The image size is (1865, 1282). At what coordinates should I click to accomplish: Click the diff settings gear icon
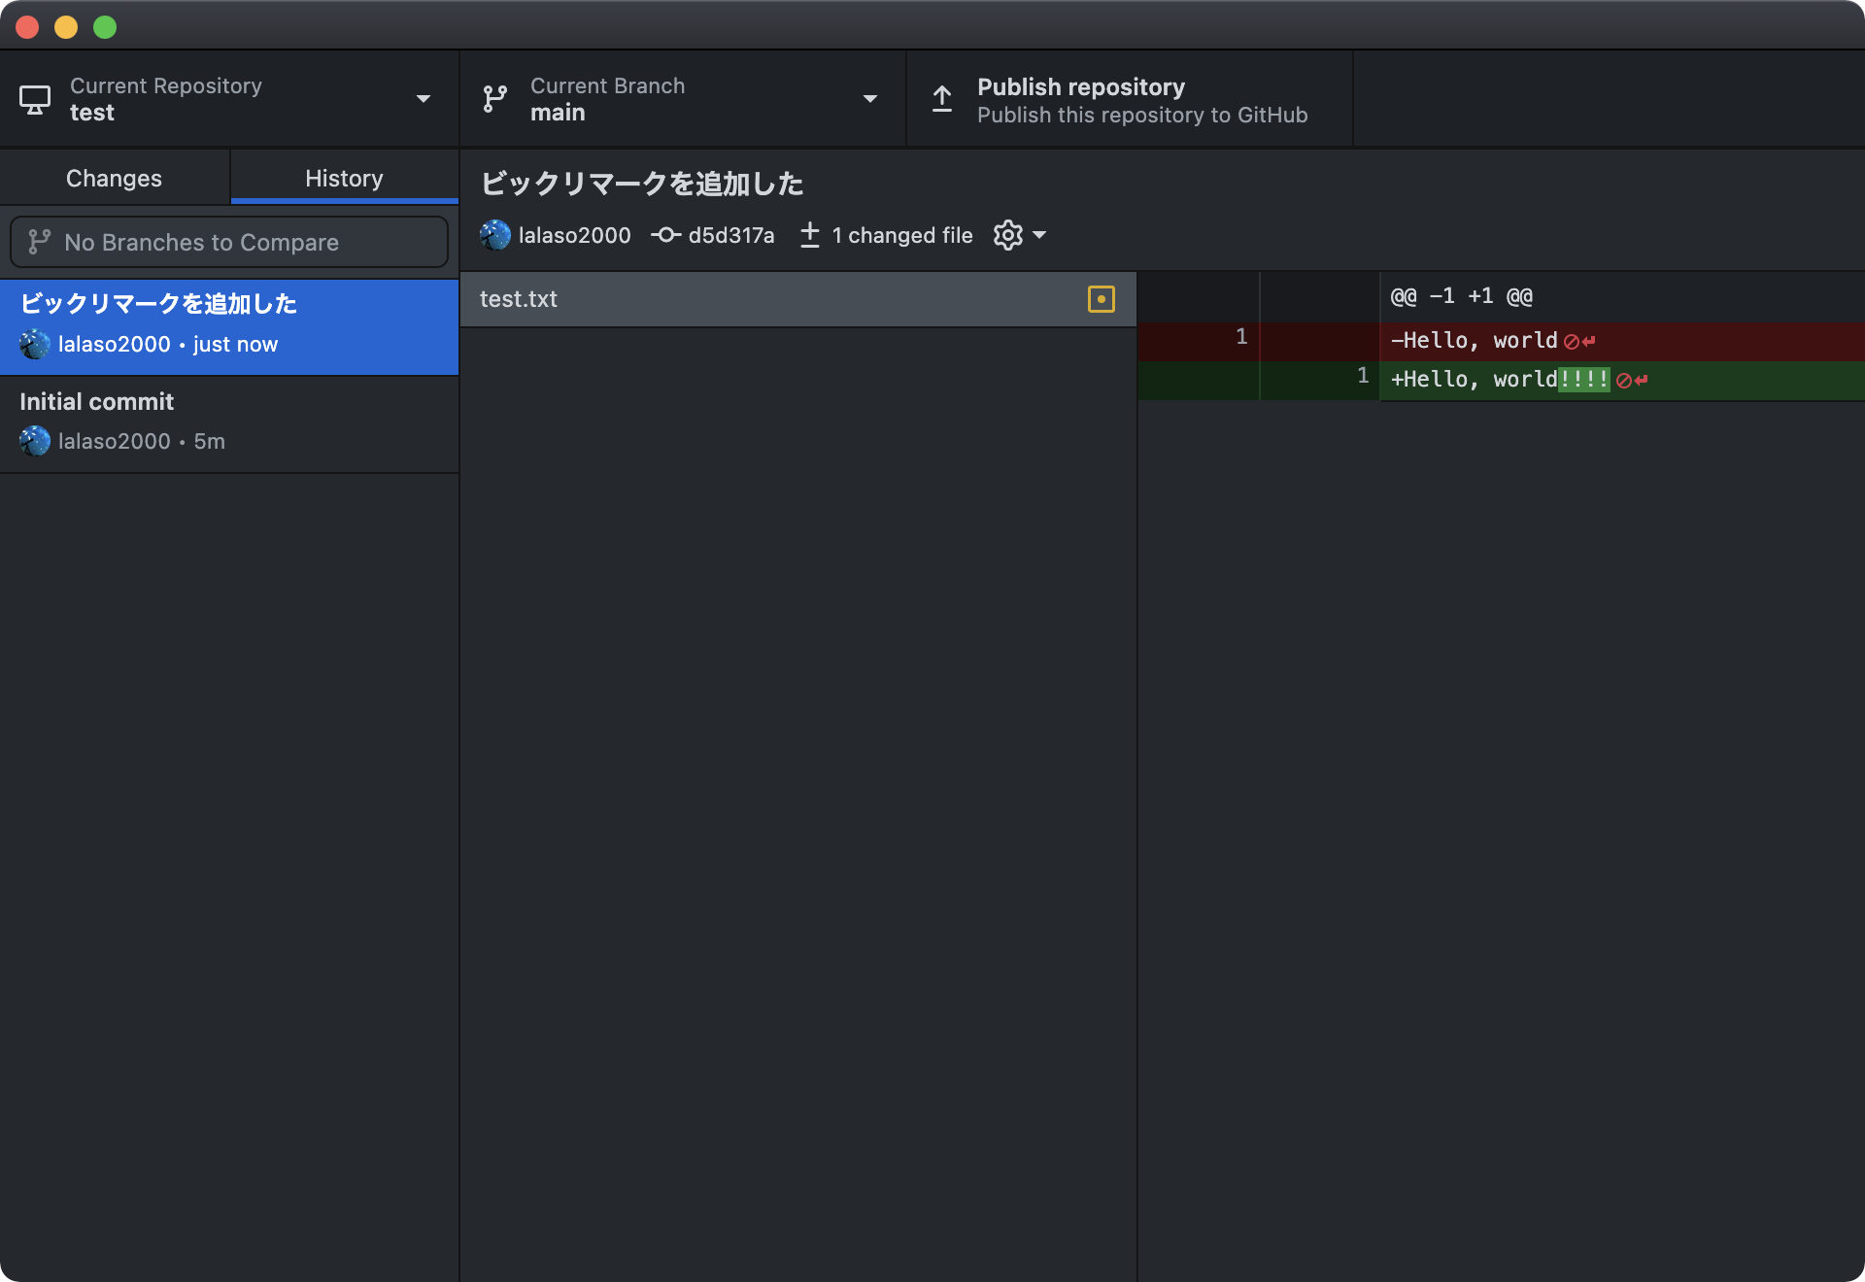(1007, 235)
